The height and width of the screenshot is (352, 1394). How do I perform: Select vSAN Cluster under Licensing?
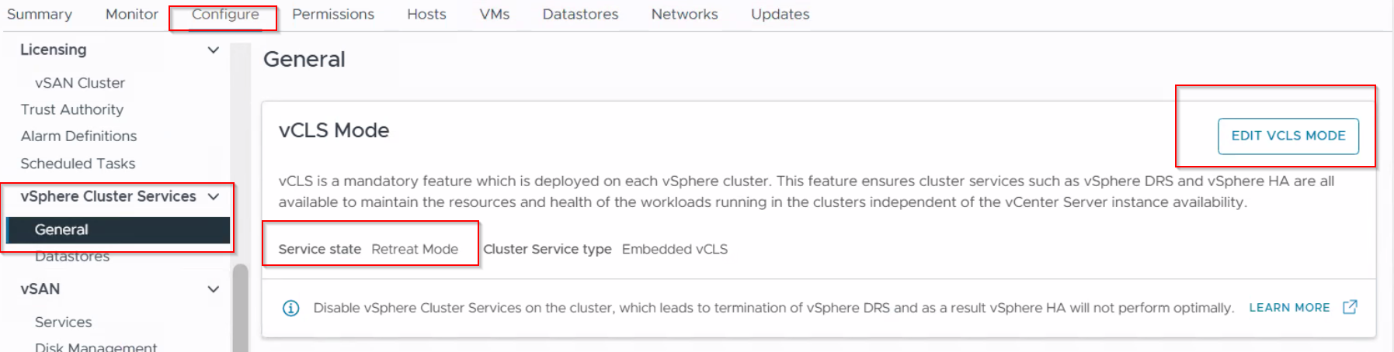80,83
